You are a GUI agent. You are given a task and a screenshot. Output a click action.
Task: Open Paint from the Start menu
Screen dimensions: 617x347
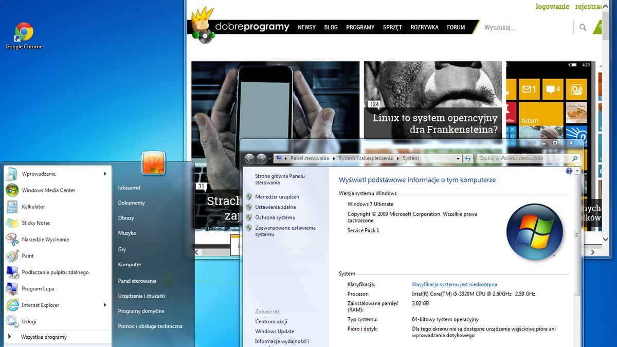[x=28, y=256]
